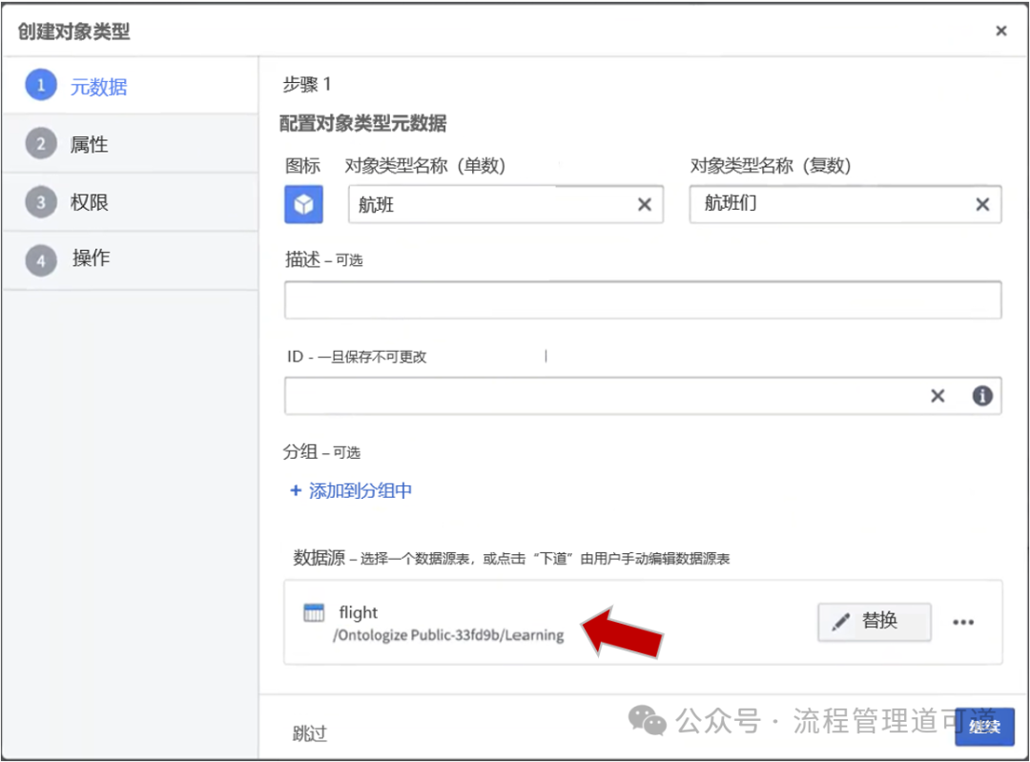
Task: Open step 3 权限
Action: click(89, 202)
